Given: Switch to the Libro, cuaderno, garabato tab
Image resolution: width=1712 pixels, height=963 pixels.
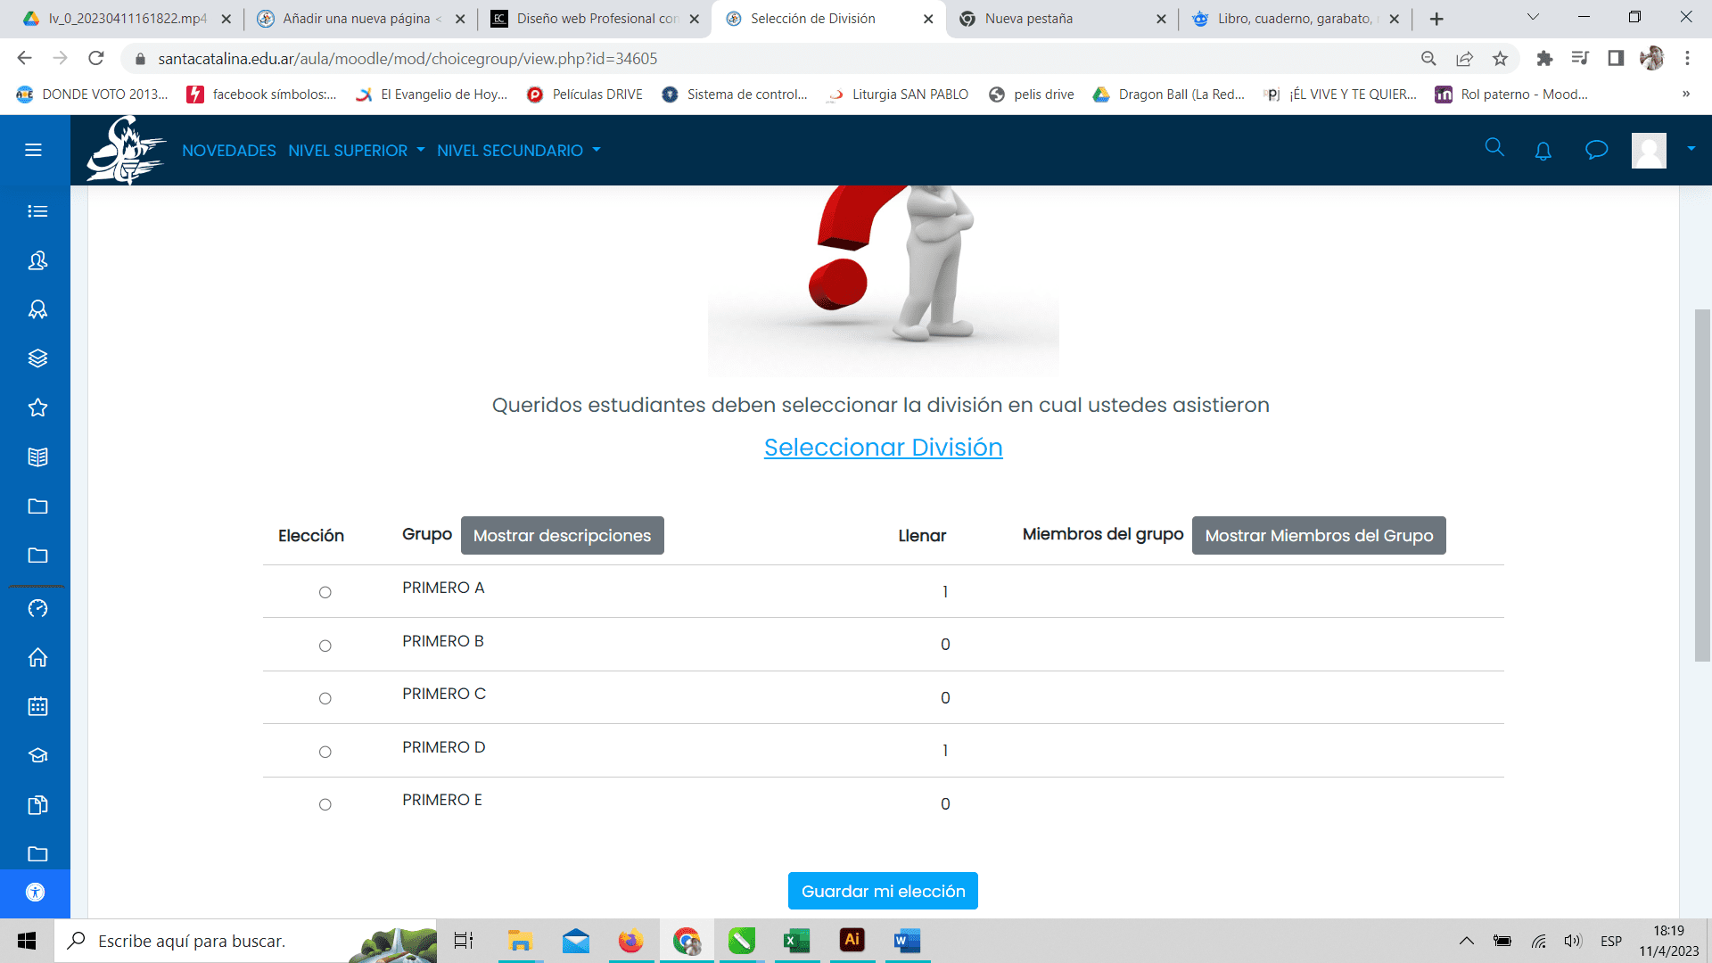Looking at the screenshot, I should [x=1295, y=19].
